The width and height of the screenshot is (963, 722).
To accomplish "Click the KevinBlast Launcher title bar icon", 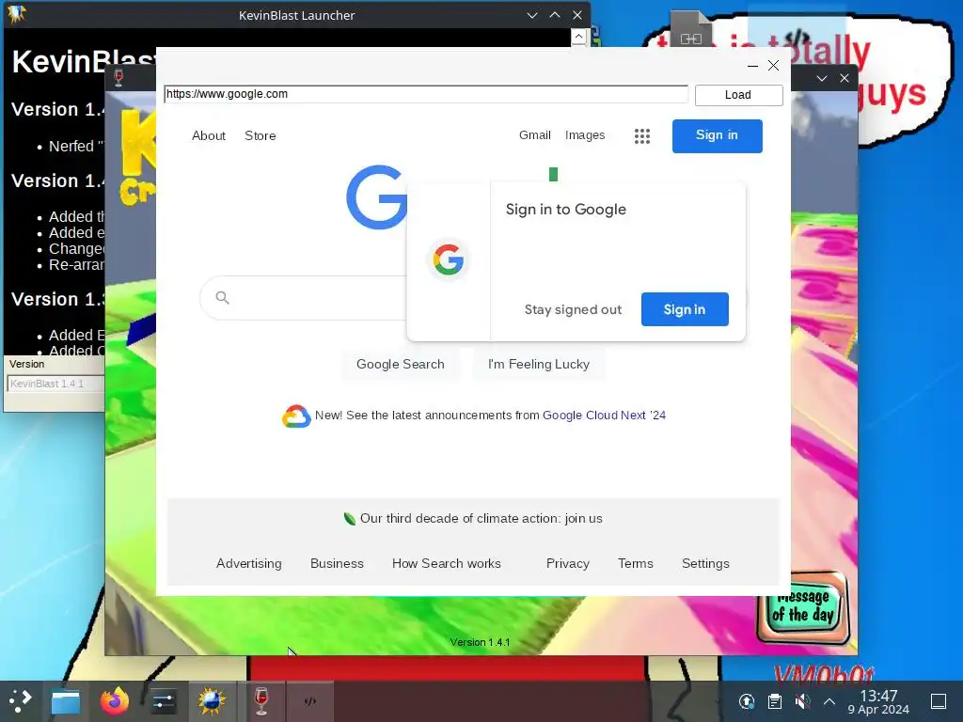I will click(17, 13).
